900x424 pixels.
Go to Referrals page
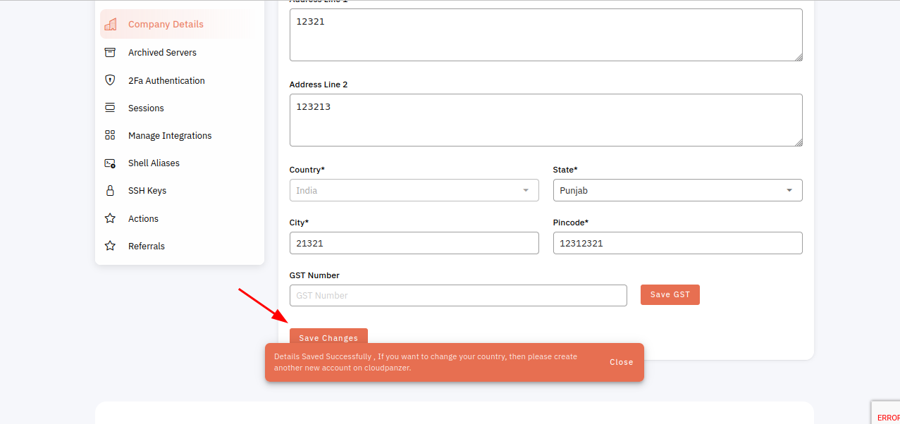[147, 246]
